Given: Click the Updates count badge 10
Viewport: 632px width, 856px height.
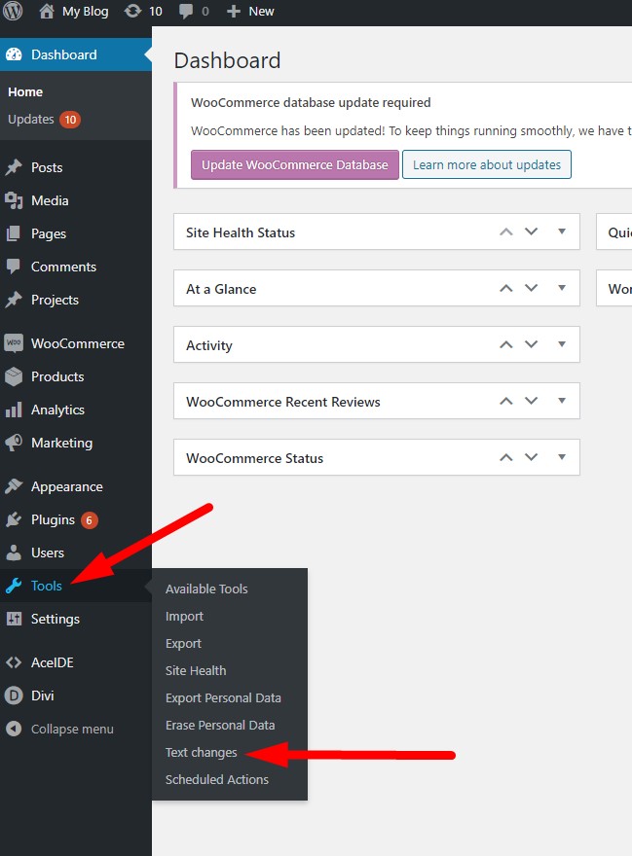Looking at the screenshot, I should 70,120.
